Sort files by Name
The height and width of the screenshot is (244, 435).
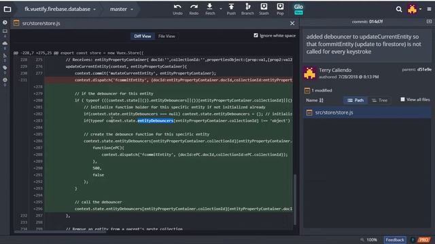click(x=315, y=100)
